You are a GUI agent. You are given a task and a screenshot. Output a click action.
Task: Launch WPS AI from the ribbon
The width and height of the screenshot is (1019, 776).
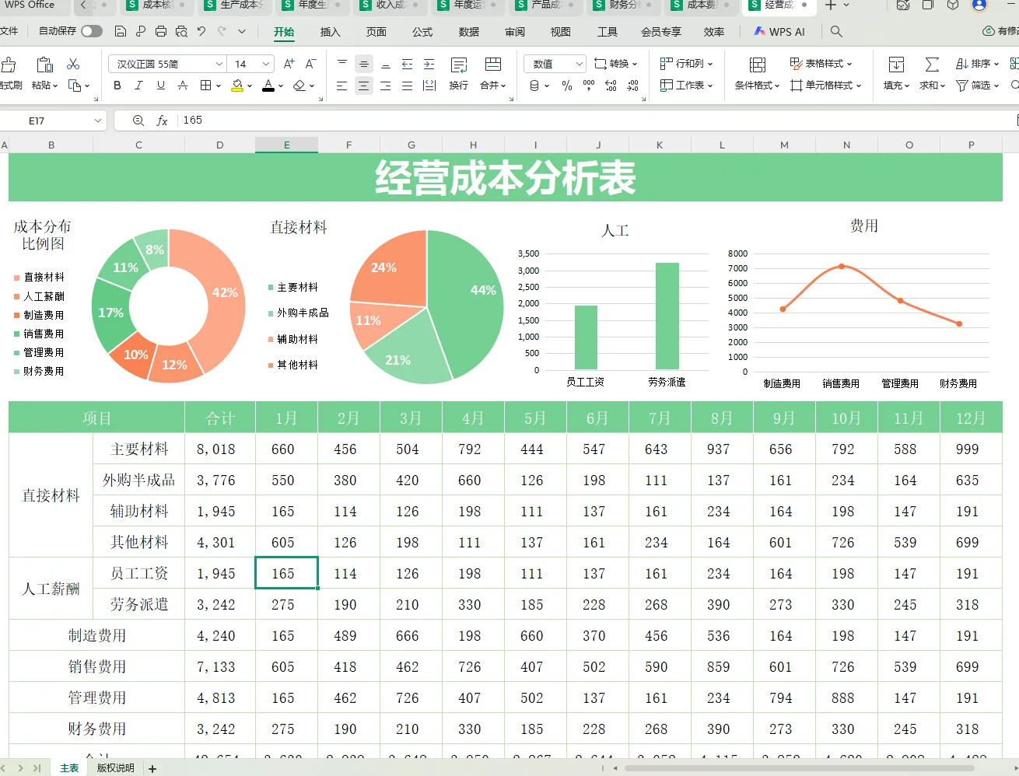click(778, 32)
